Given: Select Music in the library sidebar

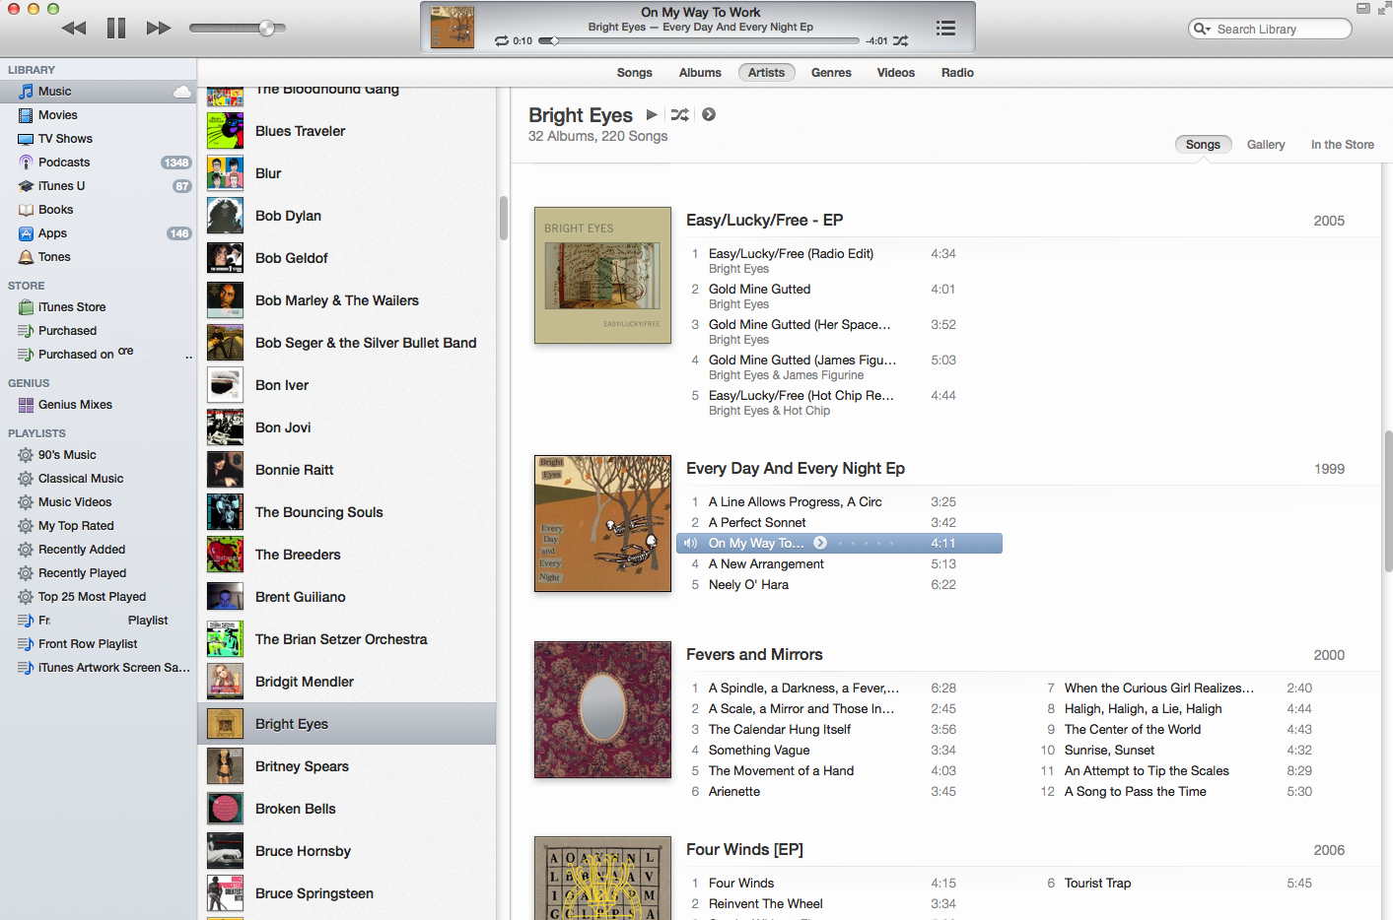Looking at the screenshot, I should click(x=99, y=91).
